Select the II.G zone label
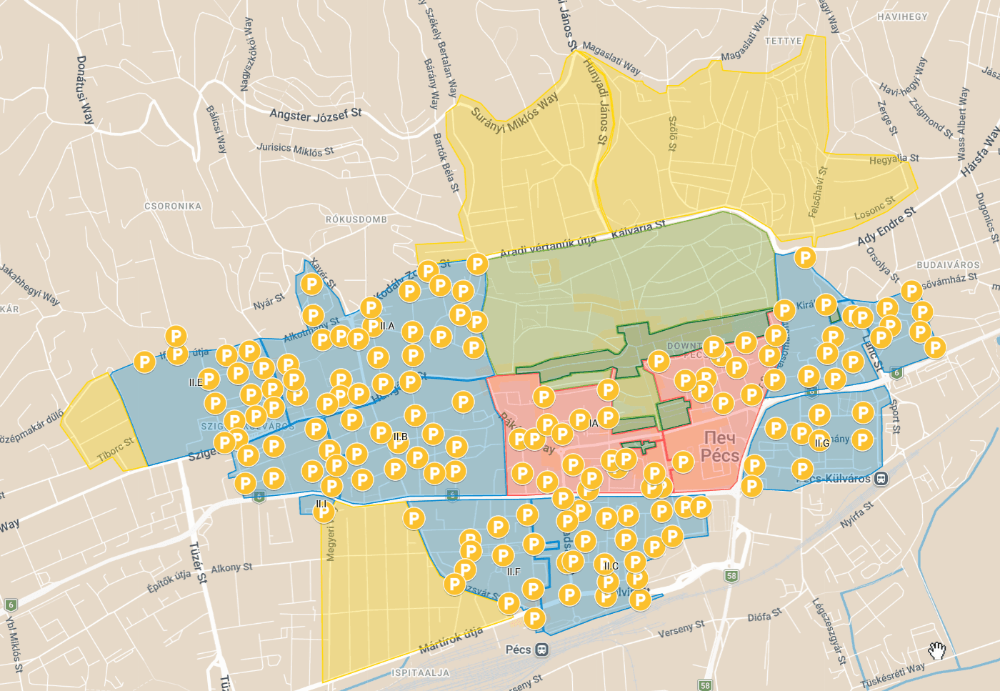This screenshot has height=691, width=1000. pos(822,443)
